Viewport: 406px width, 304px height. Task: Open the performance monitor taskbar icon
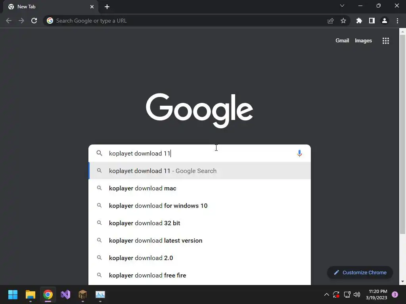coord(100,294)
